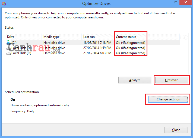The width and height of the screenshot is (193, 138).
Task: Click Hard disk drive cell in E: row
Action: 54,53
